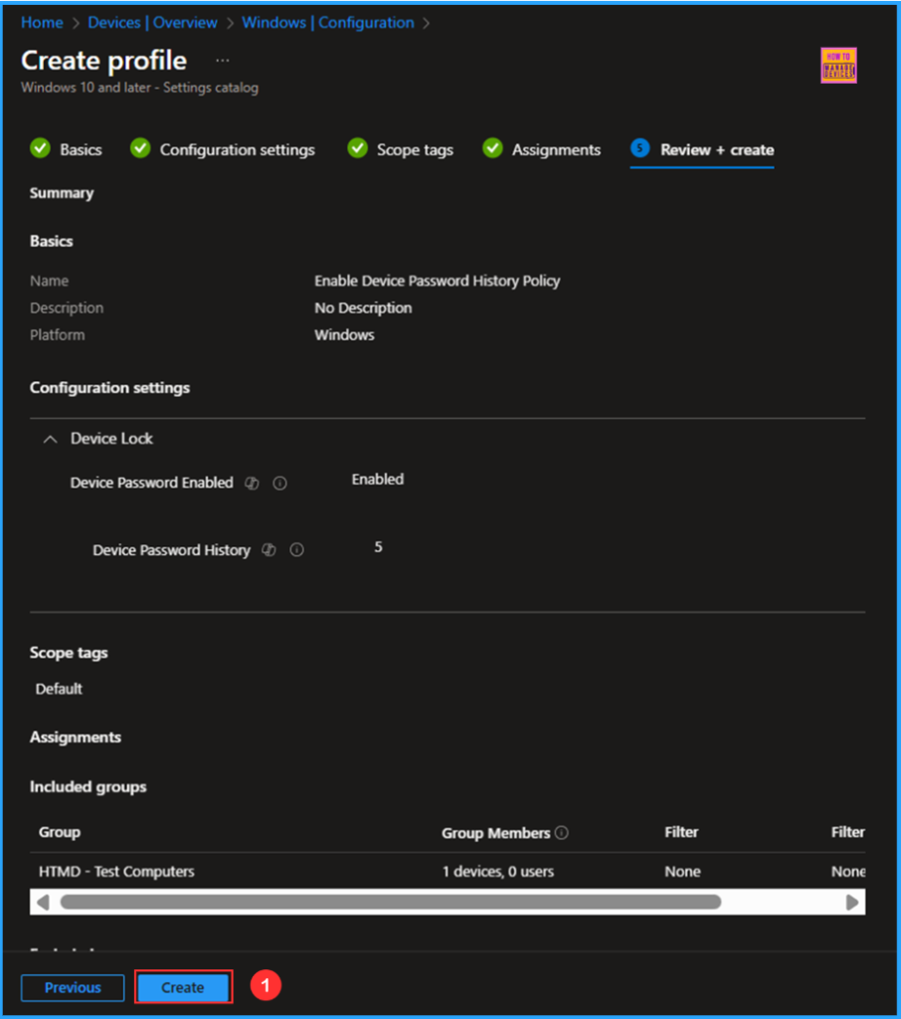This screenshot has height=1019, width=901.
Task: Open the Home breadcrumb link
Action: (x=42, y=23)
